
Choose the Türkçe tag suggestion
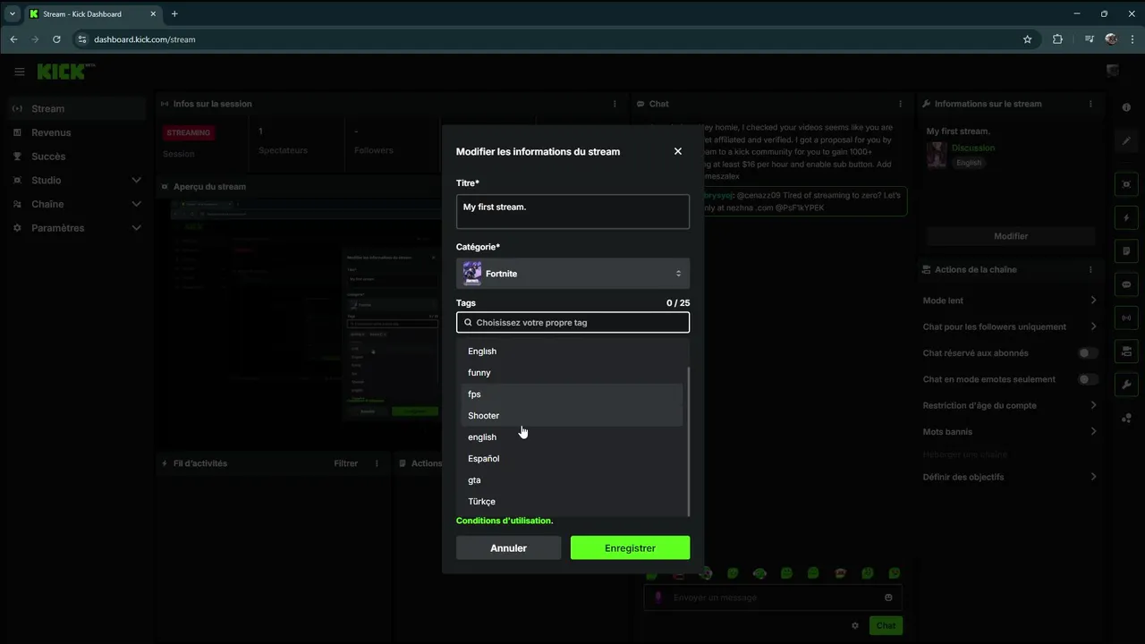tap(572, 502)
